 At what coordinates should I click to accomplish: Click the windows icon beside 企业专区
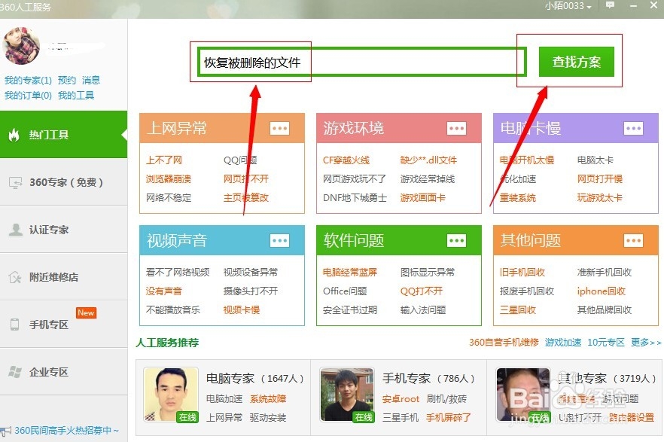click(15, 372)
